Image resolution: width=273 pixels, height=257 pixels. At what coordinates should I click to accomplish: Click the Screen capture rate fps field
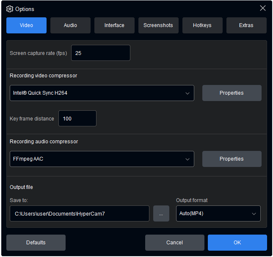(100, 53)
